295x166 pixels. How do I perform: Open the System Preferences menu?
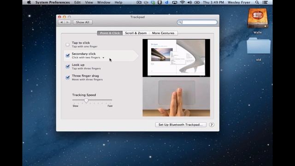53,2
